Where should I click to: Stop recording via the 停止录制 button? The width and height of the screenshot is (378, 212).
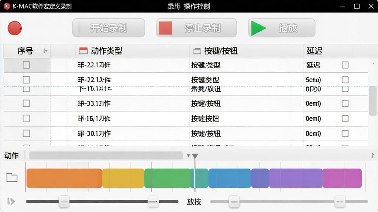196,28
